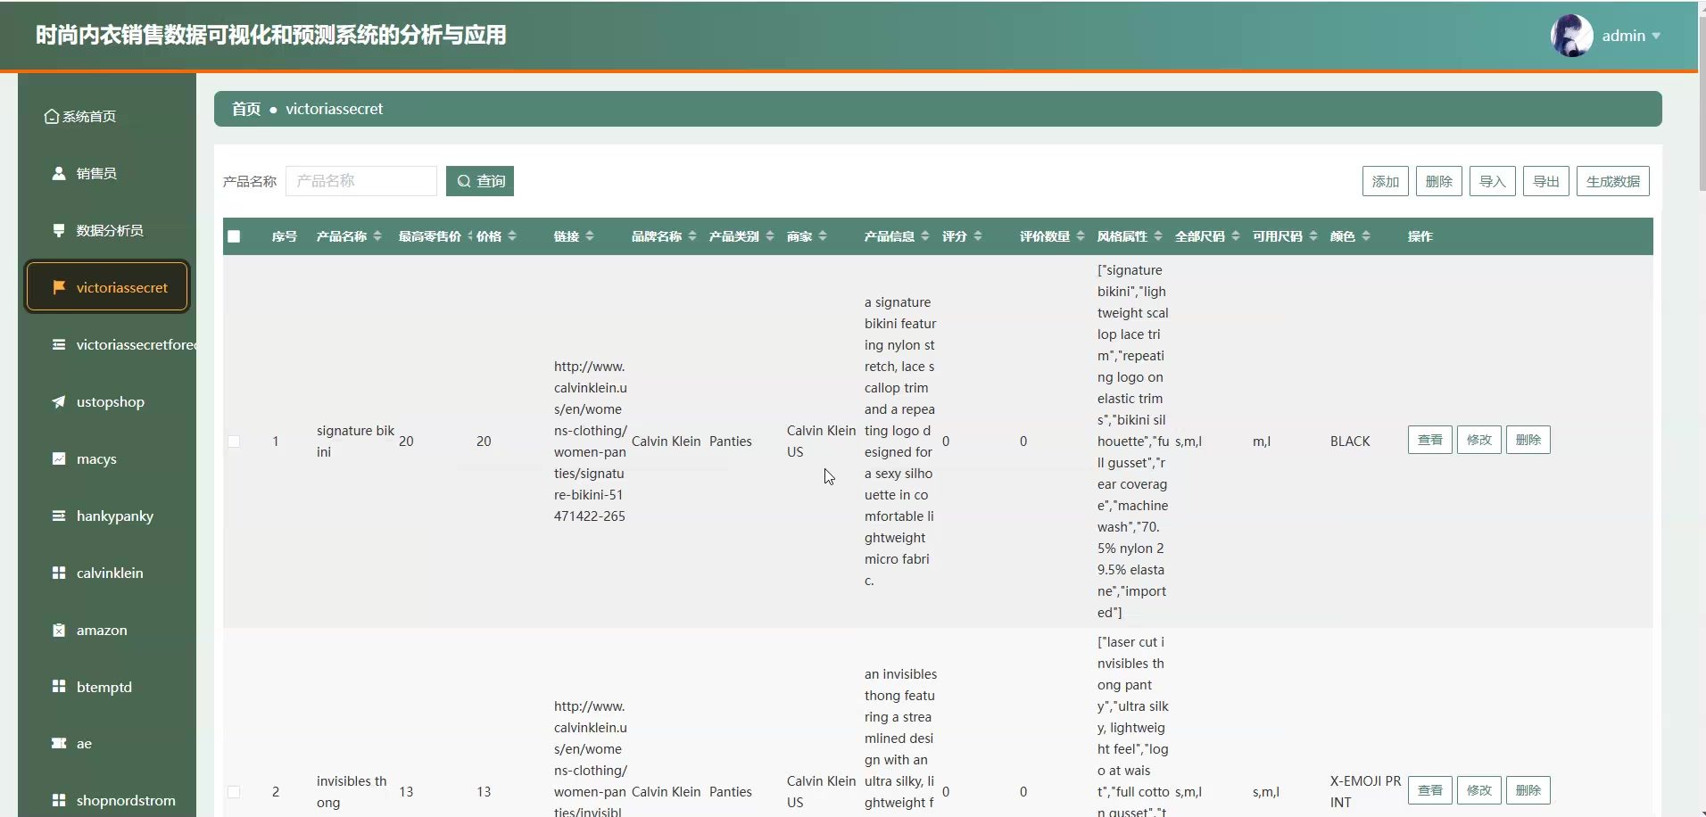Click the 查询 search button

tap(480, 181)
